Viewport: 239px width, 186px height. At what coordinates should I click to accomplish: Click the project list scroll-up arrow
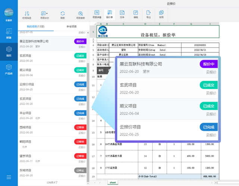pos(88,33)
